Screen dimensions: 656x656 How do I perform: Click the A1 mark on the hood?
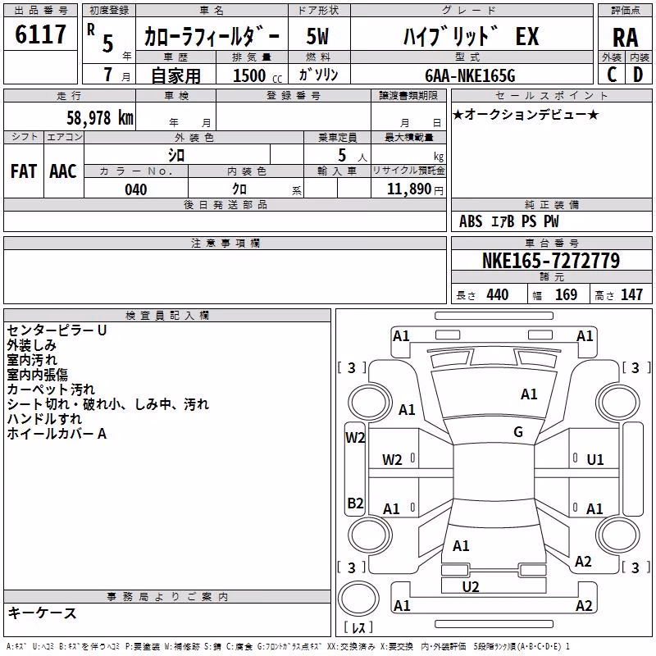click(529, 394)
